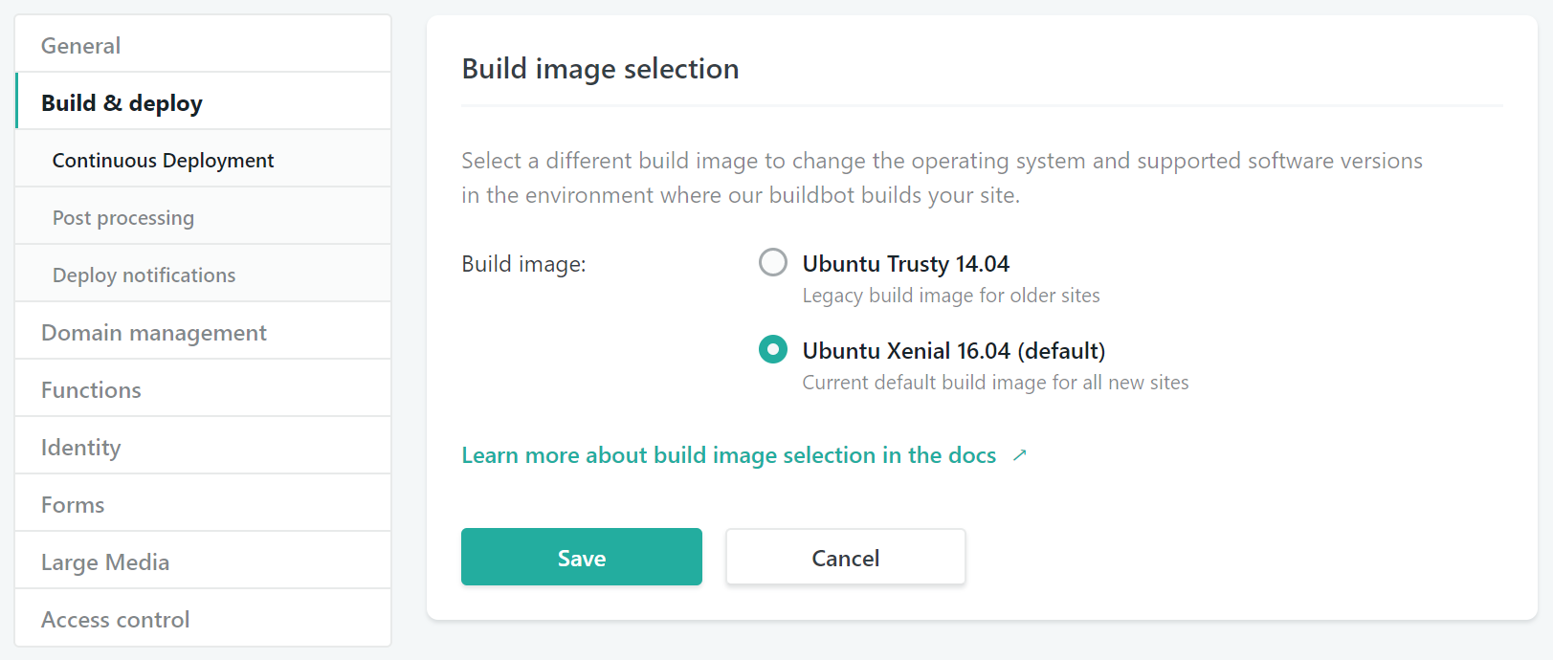Select the Ubuntu Trusty 14.04 radio button
This screenshot has height=660, width=1553.
772,262
